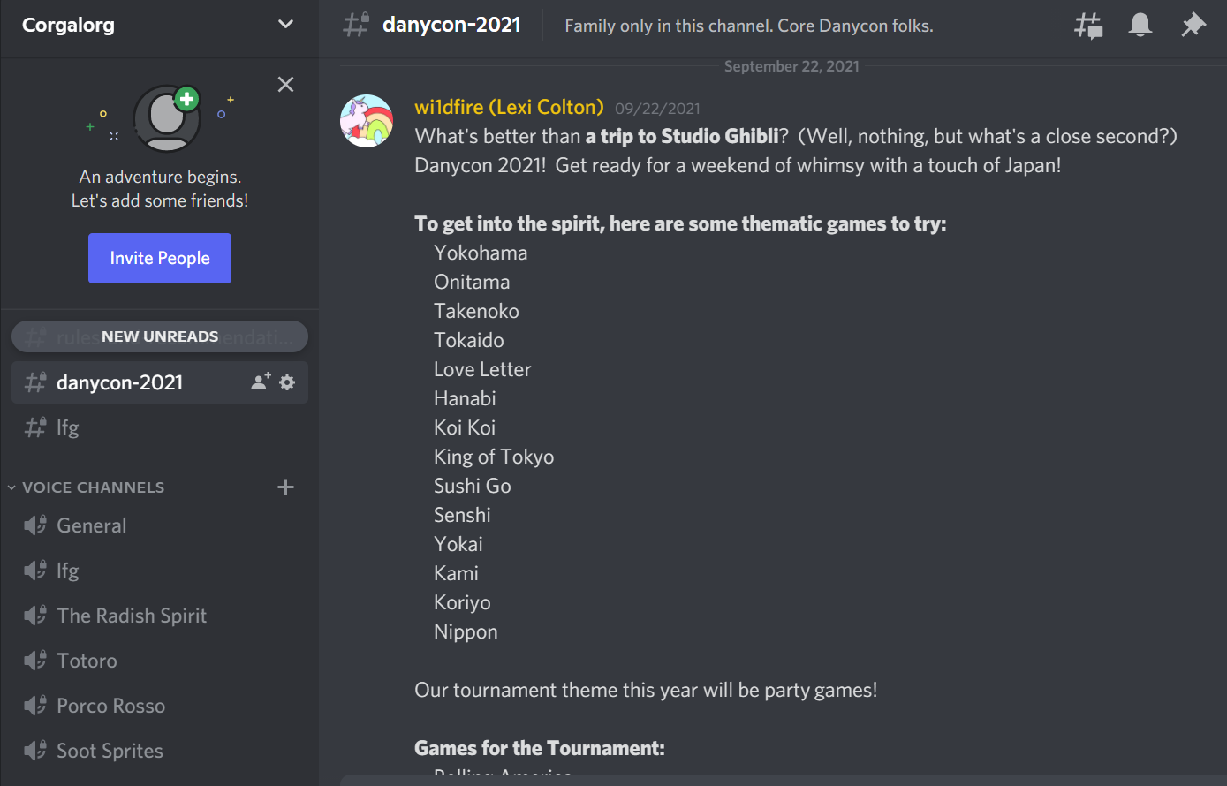Join the General voice channel
This screenshot has width=1227, height=786.
tap(159, 525)
